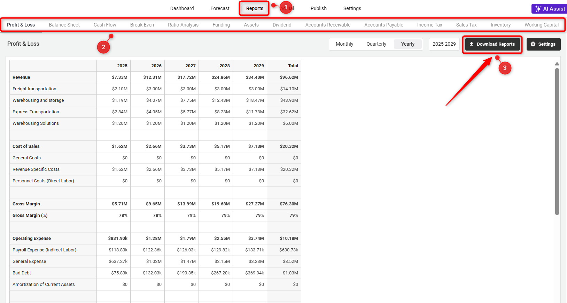Open the Income Tax tab

point(429,25)
